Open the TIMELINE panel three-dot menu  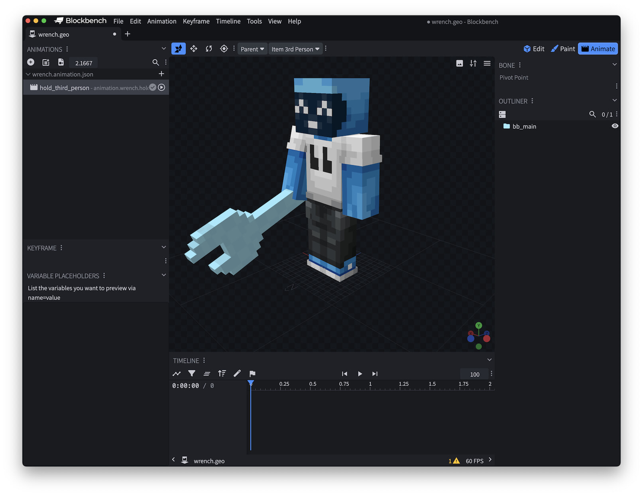(204, 360)
